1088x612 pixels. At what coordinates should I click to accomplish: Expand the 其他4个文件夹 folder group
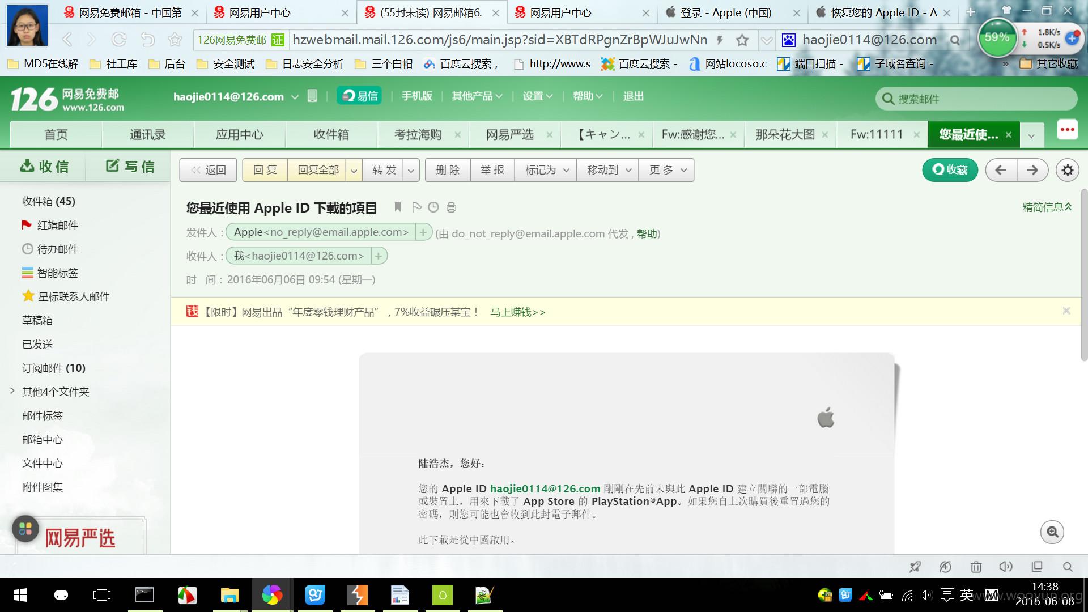[12, 391]
